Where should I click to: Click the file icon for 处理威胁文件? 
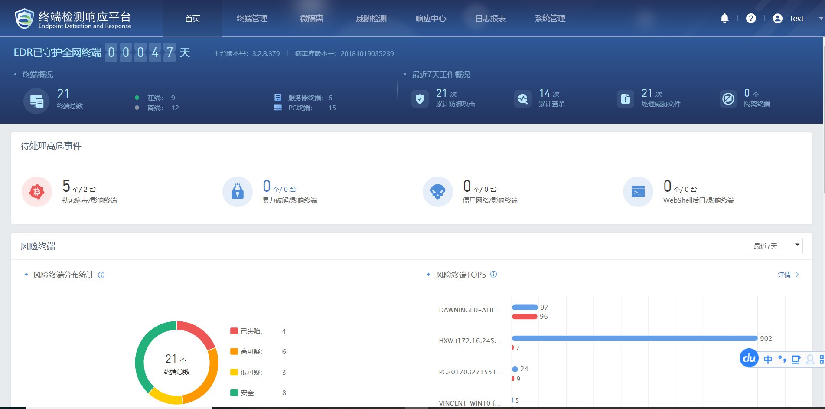[625, 99]
